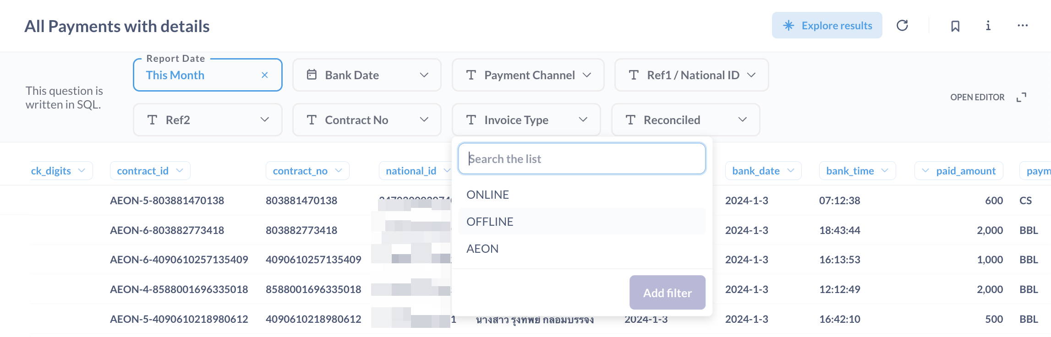Click the paid_amount column header
1051x337 pixels.
point(965,171)
